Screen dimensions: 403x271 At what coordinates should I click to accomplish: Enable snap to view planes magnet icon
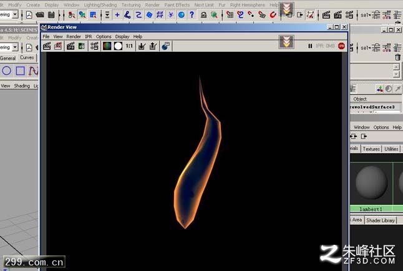pyautogui.click(x=262, y=15)
